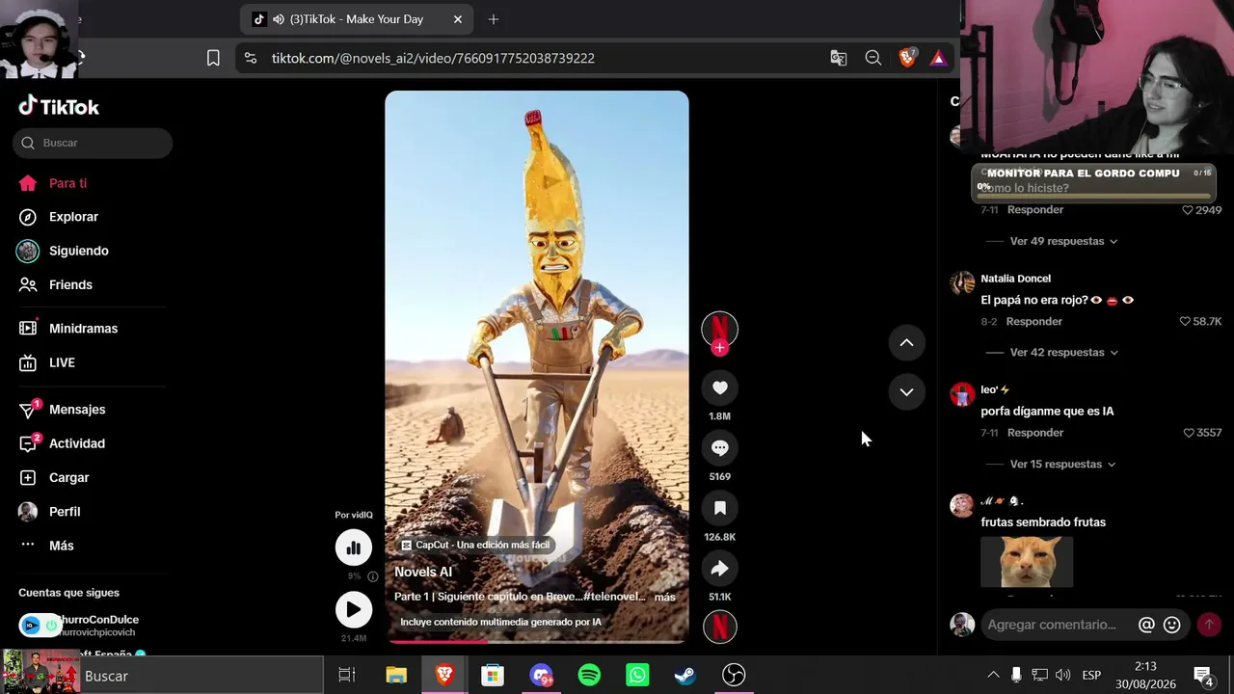Bookmark this page with the toolbar bookmark icon
The image size is (1234, 694).
point(213,58)
